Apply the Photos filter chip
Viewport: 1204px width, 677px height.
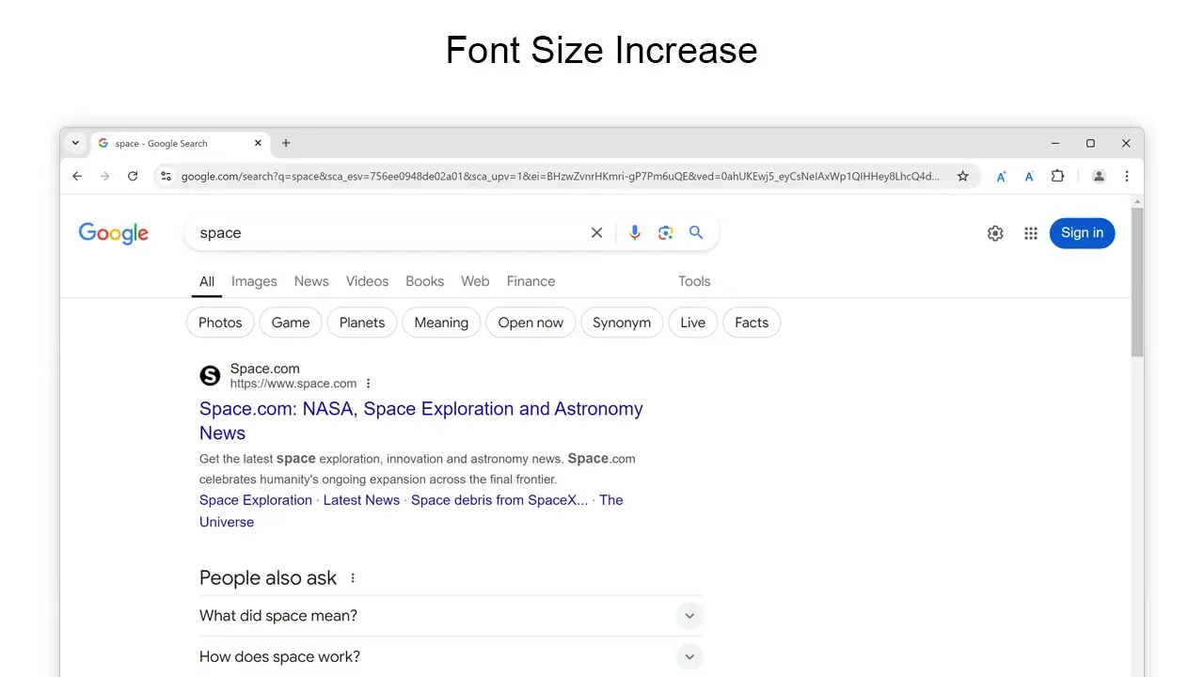point(220,323)
